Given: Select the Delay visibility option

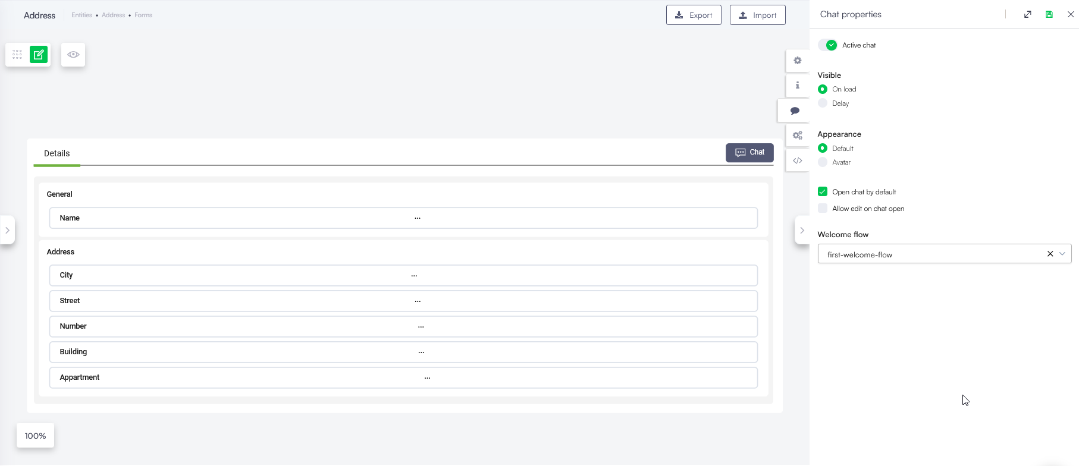Looking at the screenshot, I should pos(823,103).
